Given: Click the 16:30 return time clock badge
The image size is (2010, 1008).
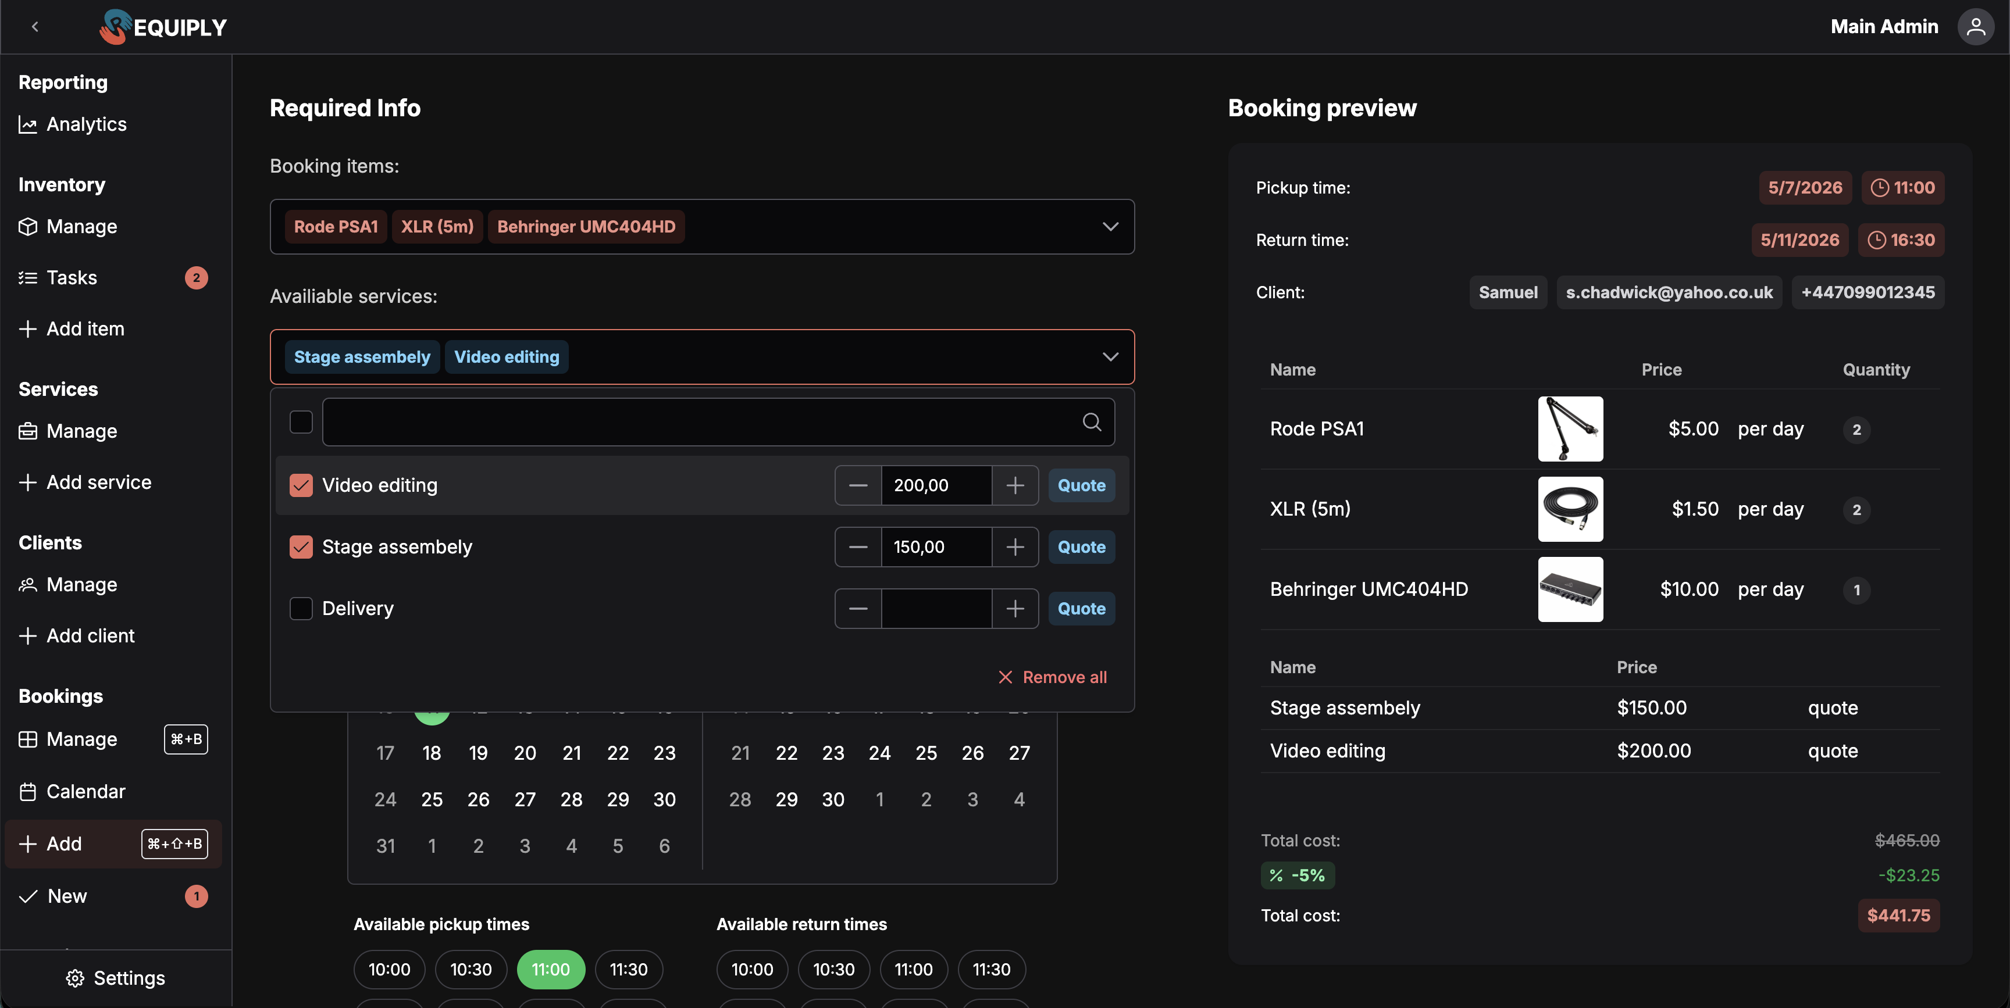Looking at the screenshot, I should 1900,240.
